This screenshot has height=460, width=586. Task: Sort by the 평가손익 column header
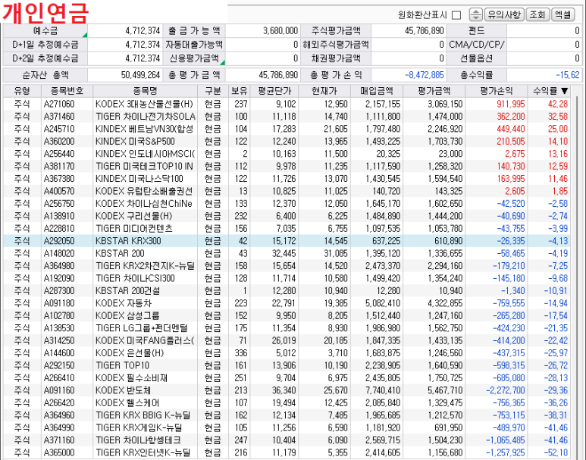[497, 91]
